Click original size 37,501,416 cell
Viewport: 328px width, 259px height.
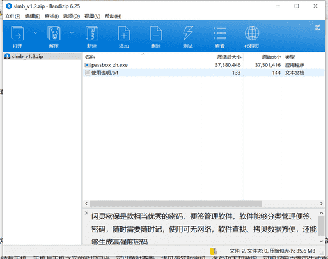coord(268,65)
